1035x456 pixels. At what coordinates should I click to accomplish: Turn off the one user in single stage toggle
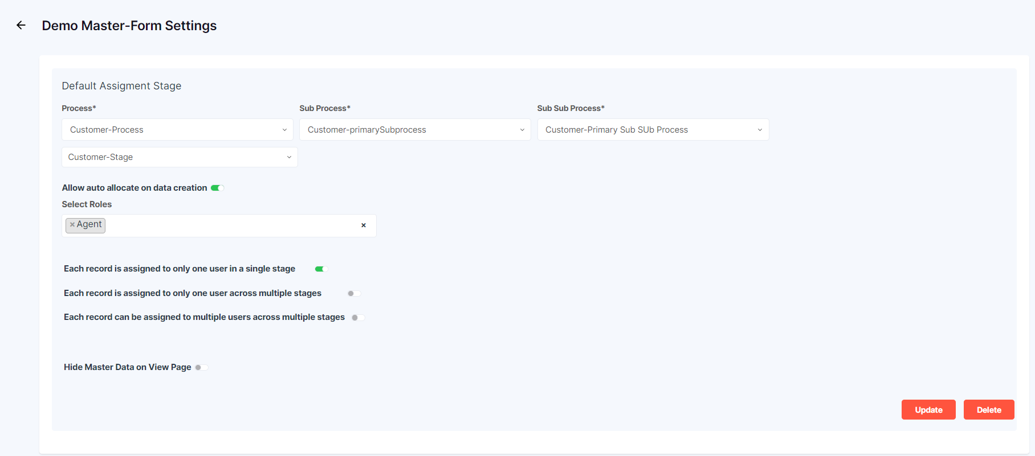pos(321,269)
